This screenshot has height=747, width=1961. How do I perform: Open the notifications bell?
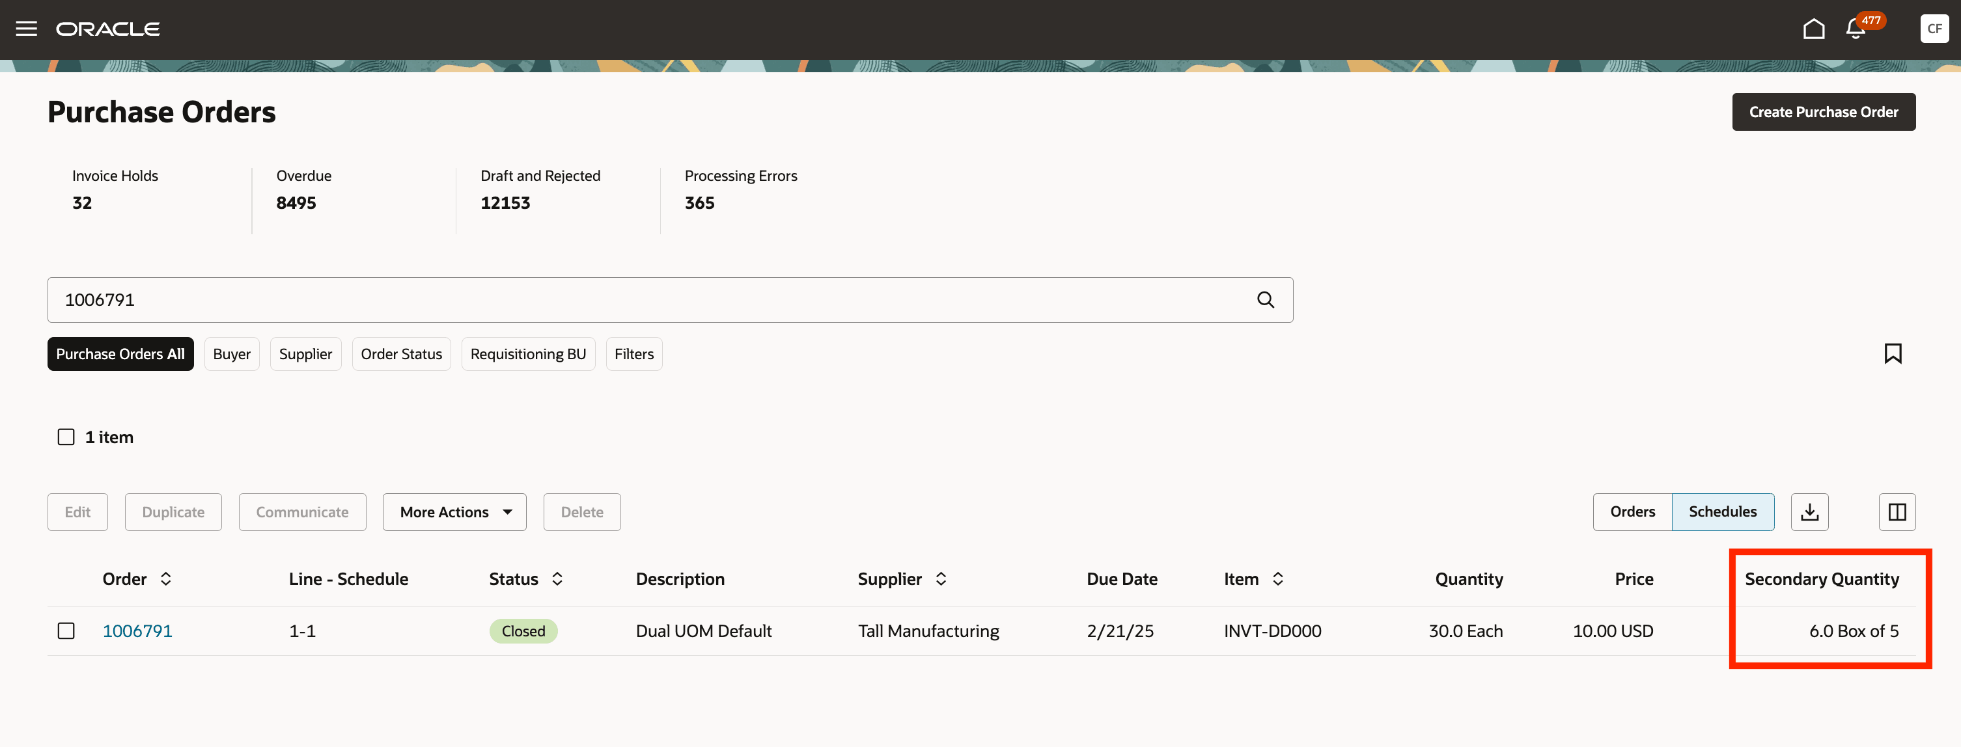[x=1855, y=30]
